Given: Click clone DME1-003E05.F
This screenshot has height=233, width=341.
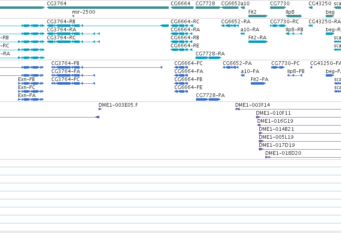Looking at the screenshot, I should [x=100, y=109].
